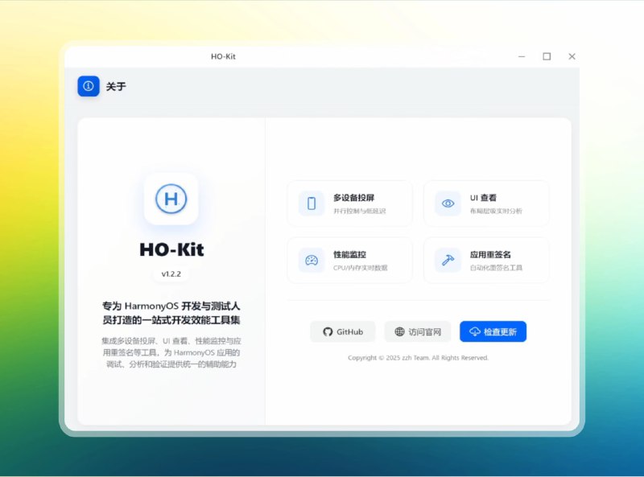Click the HO-Kit app logo

click(x=171, y=198)
